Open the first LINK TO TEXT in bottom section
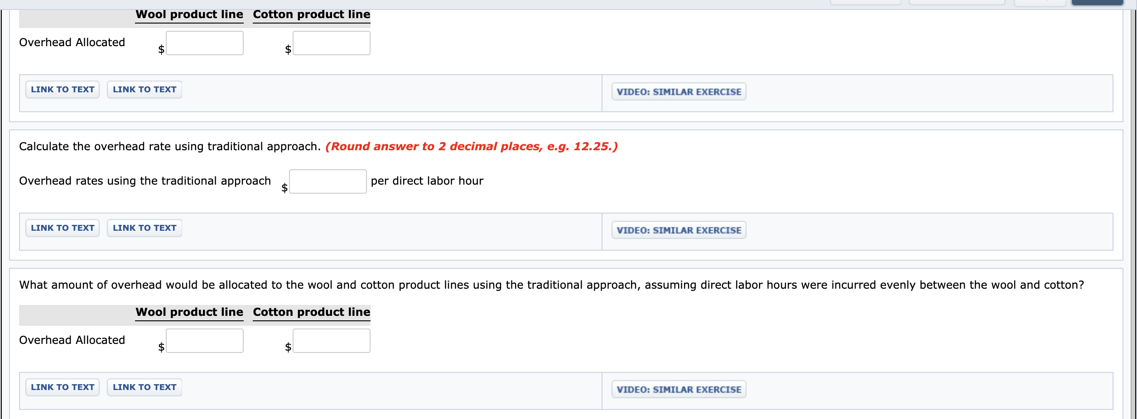 point(62,387)
